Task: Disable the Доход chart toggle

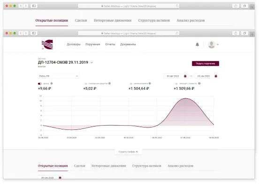Action: pyautogui.click(x=40, y=84)
